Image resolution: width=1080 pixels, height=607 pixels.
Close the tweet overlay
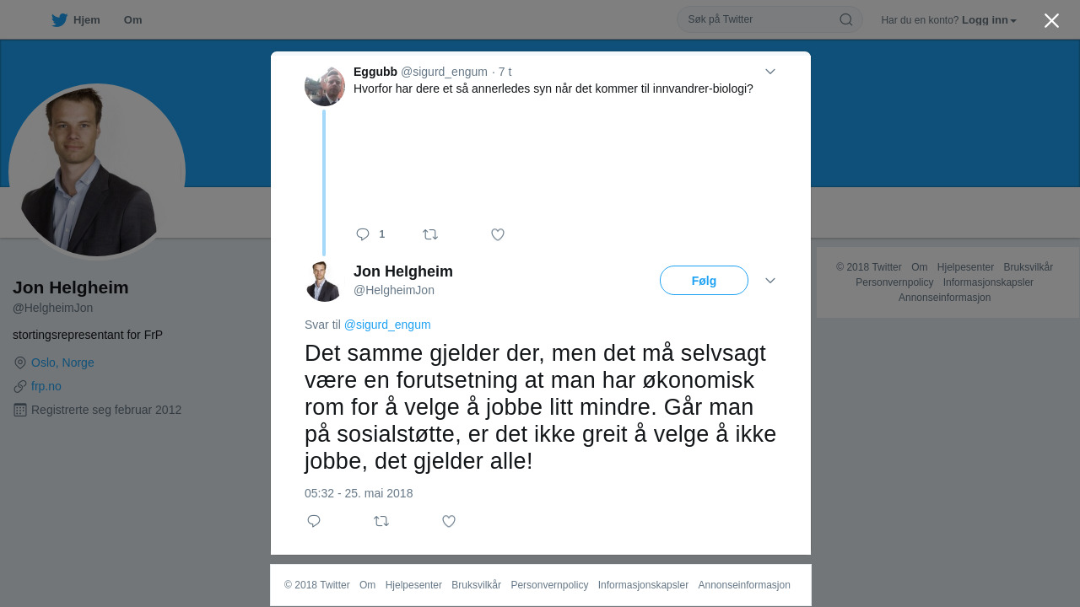[x=1051, y=20]
